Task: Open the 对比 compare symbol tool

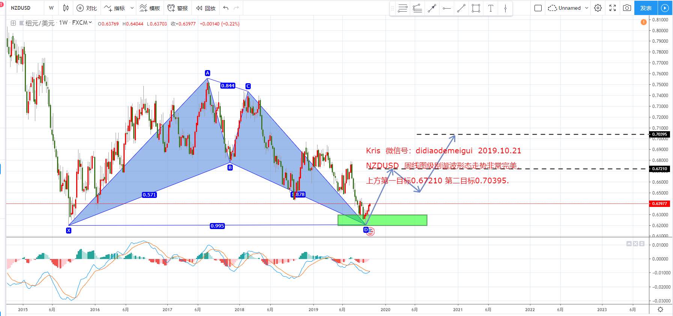Action: (86, 8)
